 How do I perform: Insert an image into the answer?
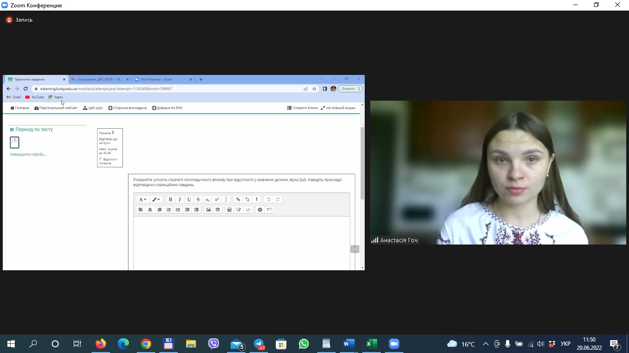[208, 210]
